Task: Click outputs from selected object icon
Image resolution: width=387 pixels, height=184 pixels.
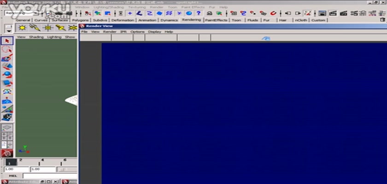Action: (x=298, y=13)
